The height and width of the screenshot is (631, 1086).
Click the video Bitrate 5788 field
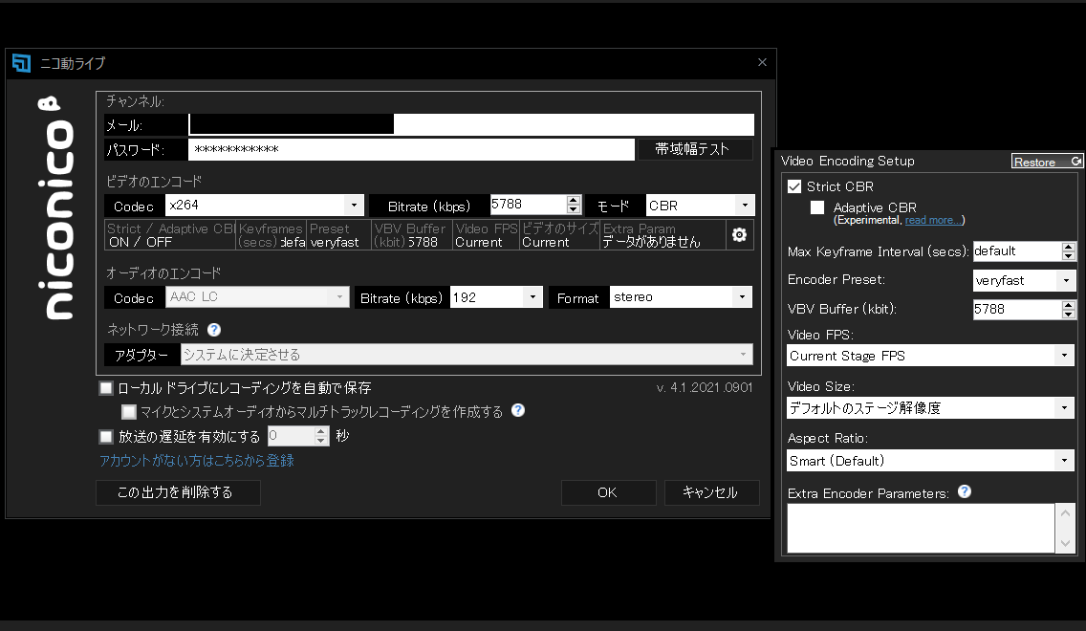tap(528, 205)
